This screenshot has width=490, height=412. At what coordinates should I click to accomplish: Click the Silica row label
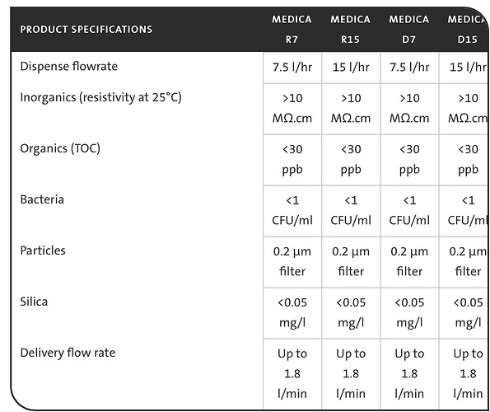click(34, 302)
